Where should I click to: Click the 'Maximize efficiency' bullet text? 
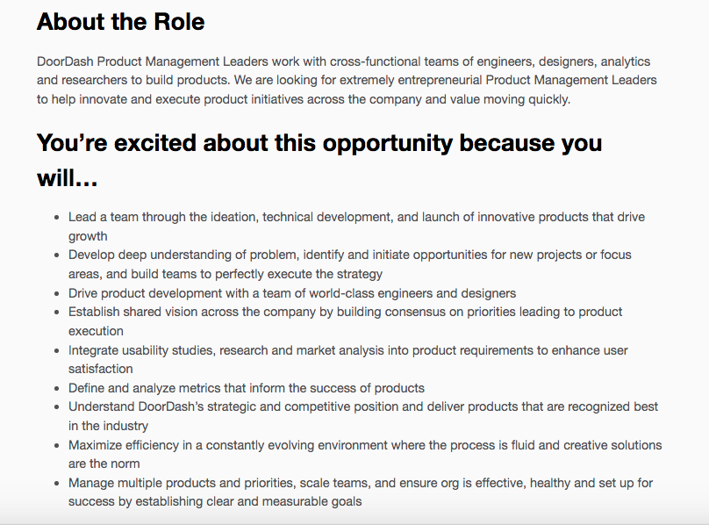[x=365, y=454]
